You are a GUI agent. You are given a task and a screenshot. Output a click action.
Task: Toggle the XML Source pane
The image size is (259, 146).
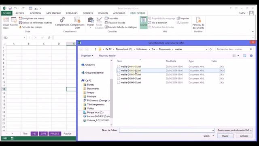pos(144,23)
